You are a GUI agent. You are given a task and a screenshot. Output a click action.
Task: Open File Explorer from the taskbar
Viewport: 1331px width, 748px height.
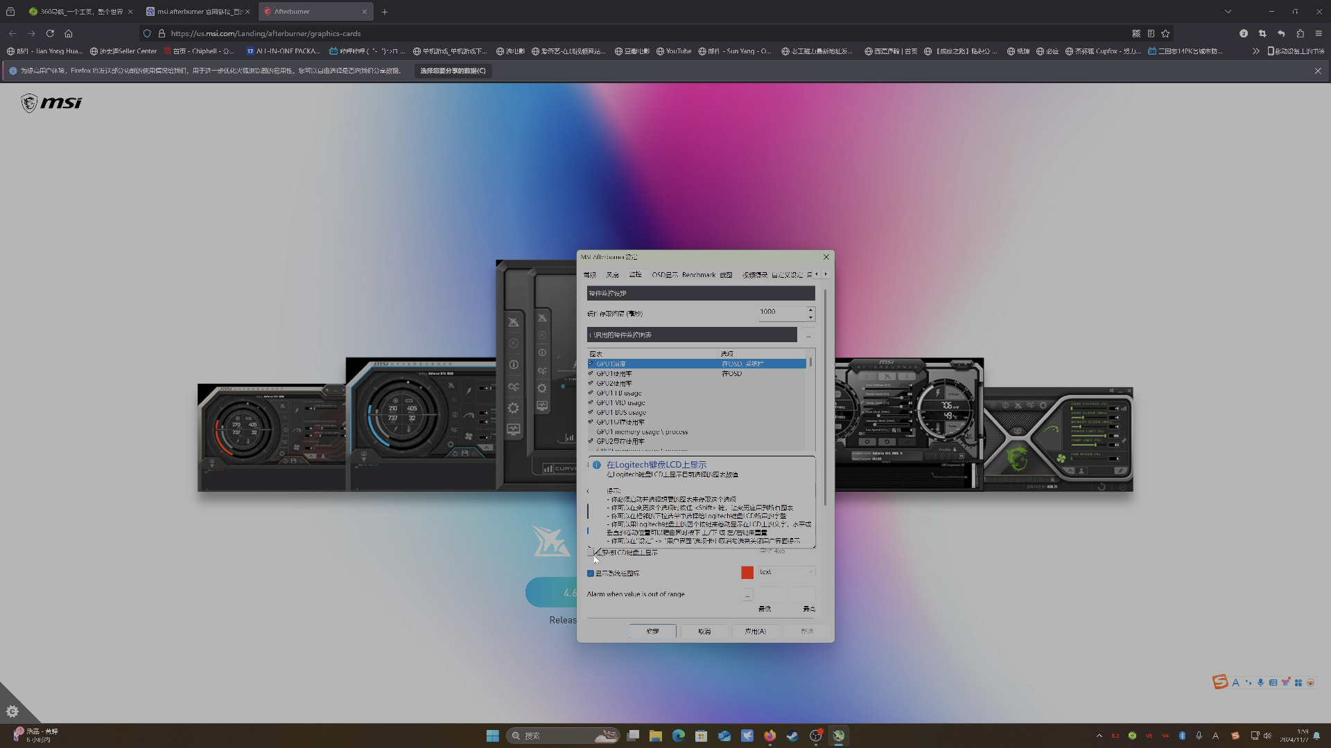click(656, 736)
